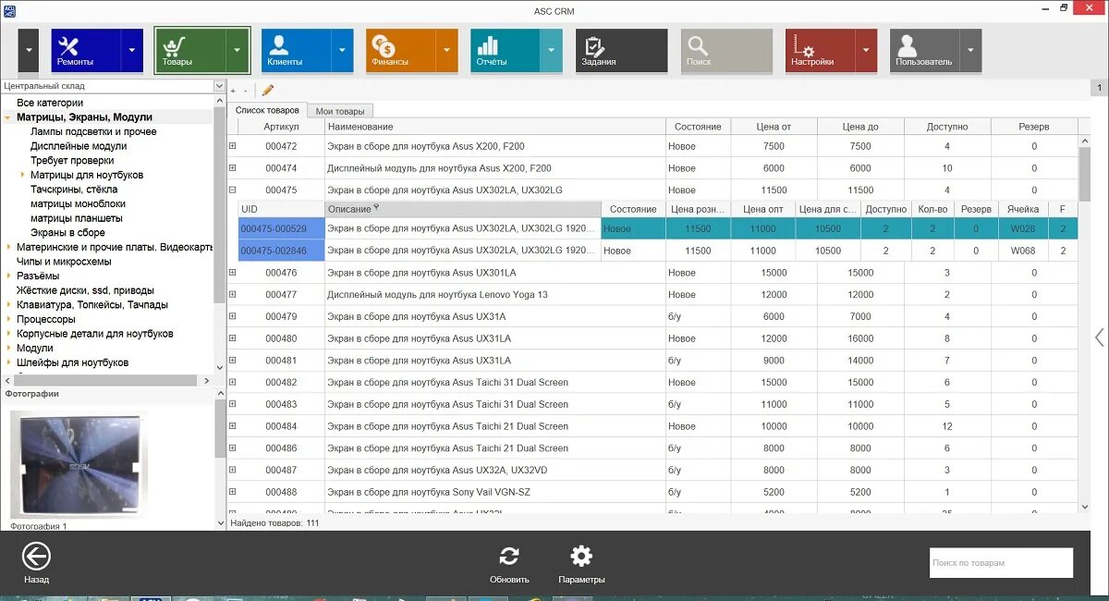
Task: Open dropdown arrow beside Отчёты tile
Action: [x=552, y=51]
